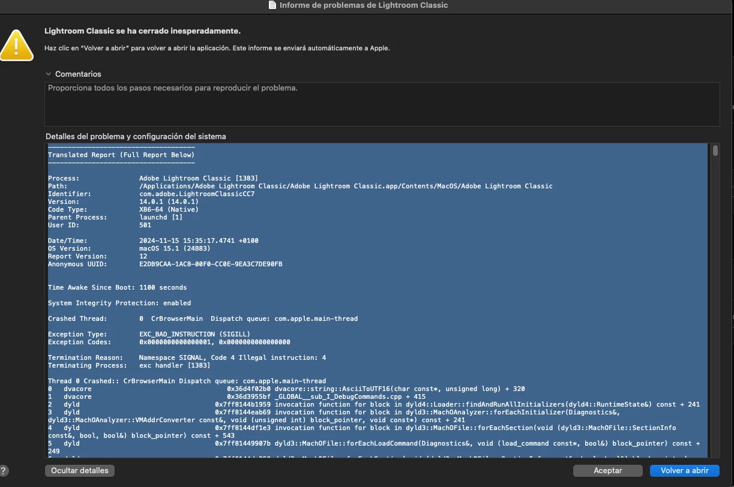This screenshot has width=734, height=487.
Task: Click the 'Lightroom Classic se ha cerrado inesperadamente' heading
Action: [142, 31]
